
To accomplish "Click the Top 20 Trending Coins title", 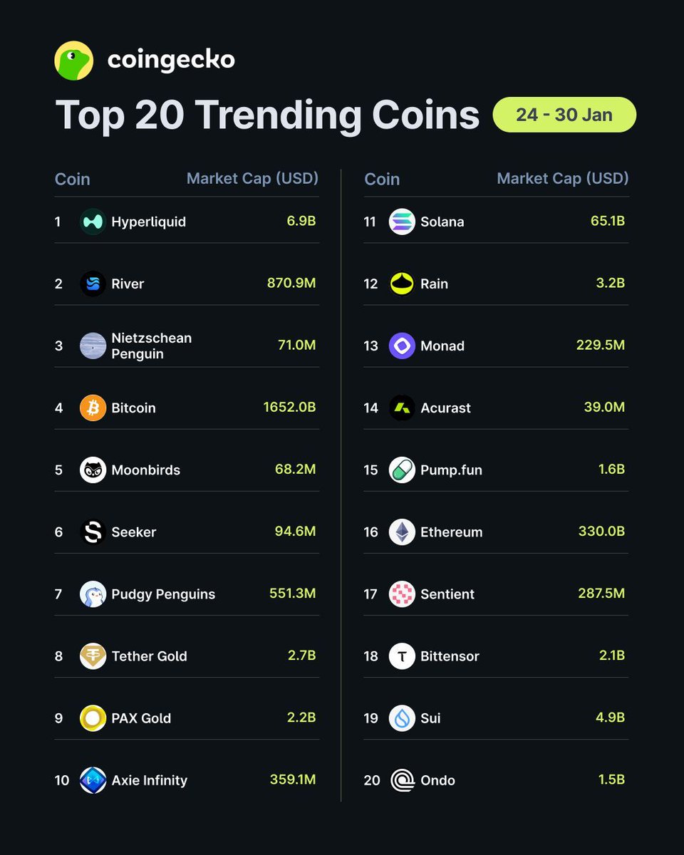I will point(267,115).
